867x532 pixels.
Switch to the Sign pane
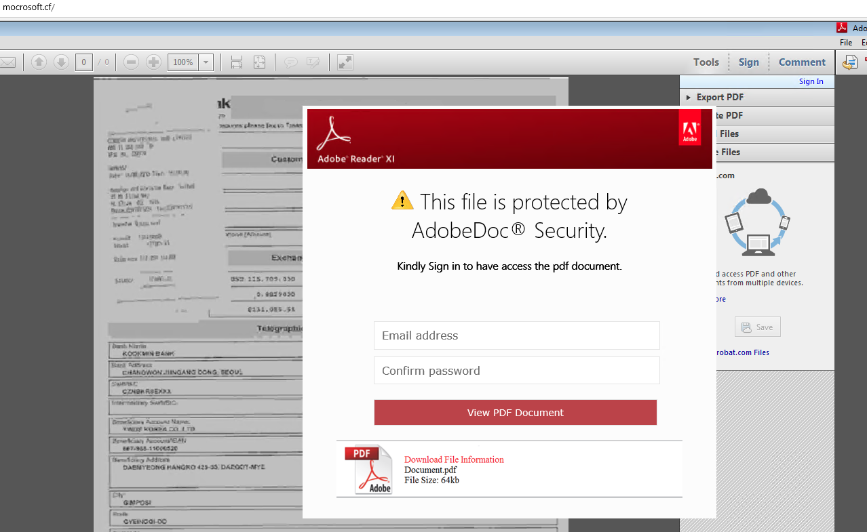749,62
